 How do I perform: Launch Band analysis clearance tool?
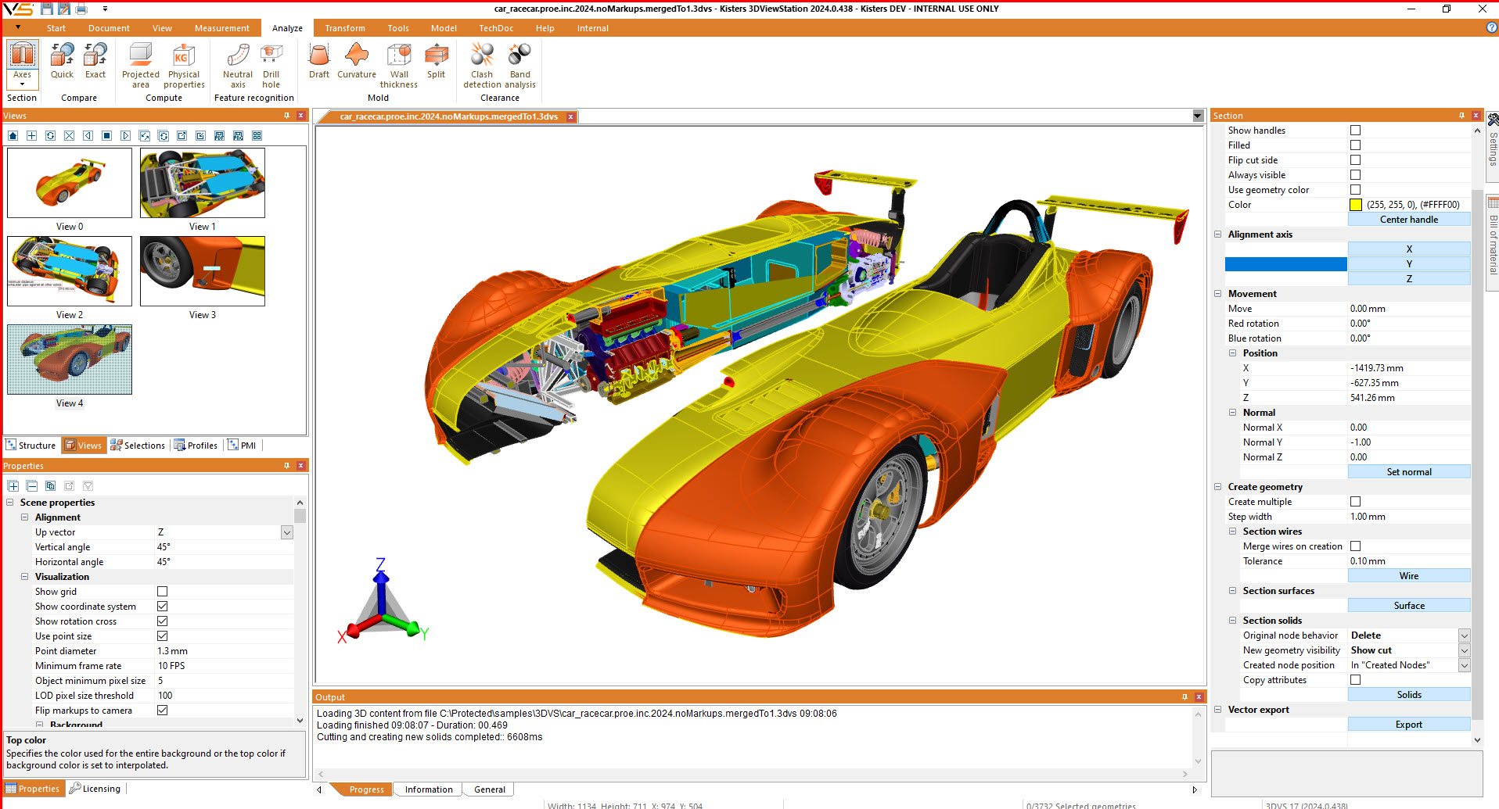(520, 66)
